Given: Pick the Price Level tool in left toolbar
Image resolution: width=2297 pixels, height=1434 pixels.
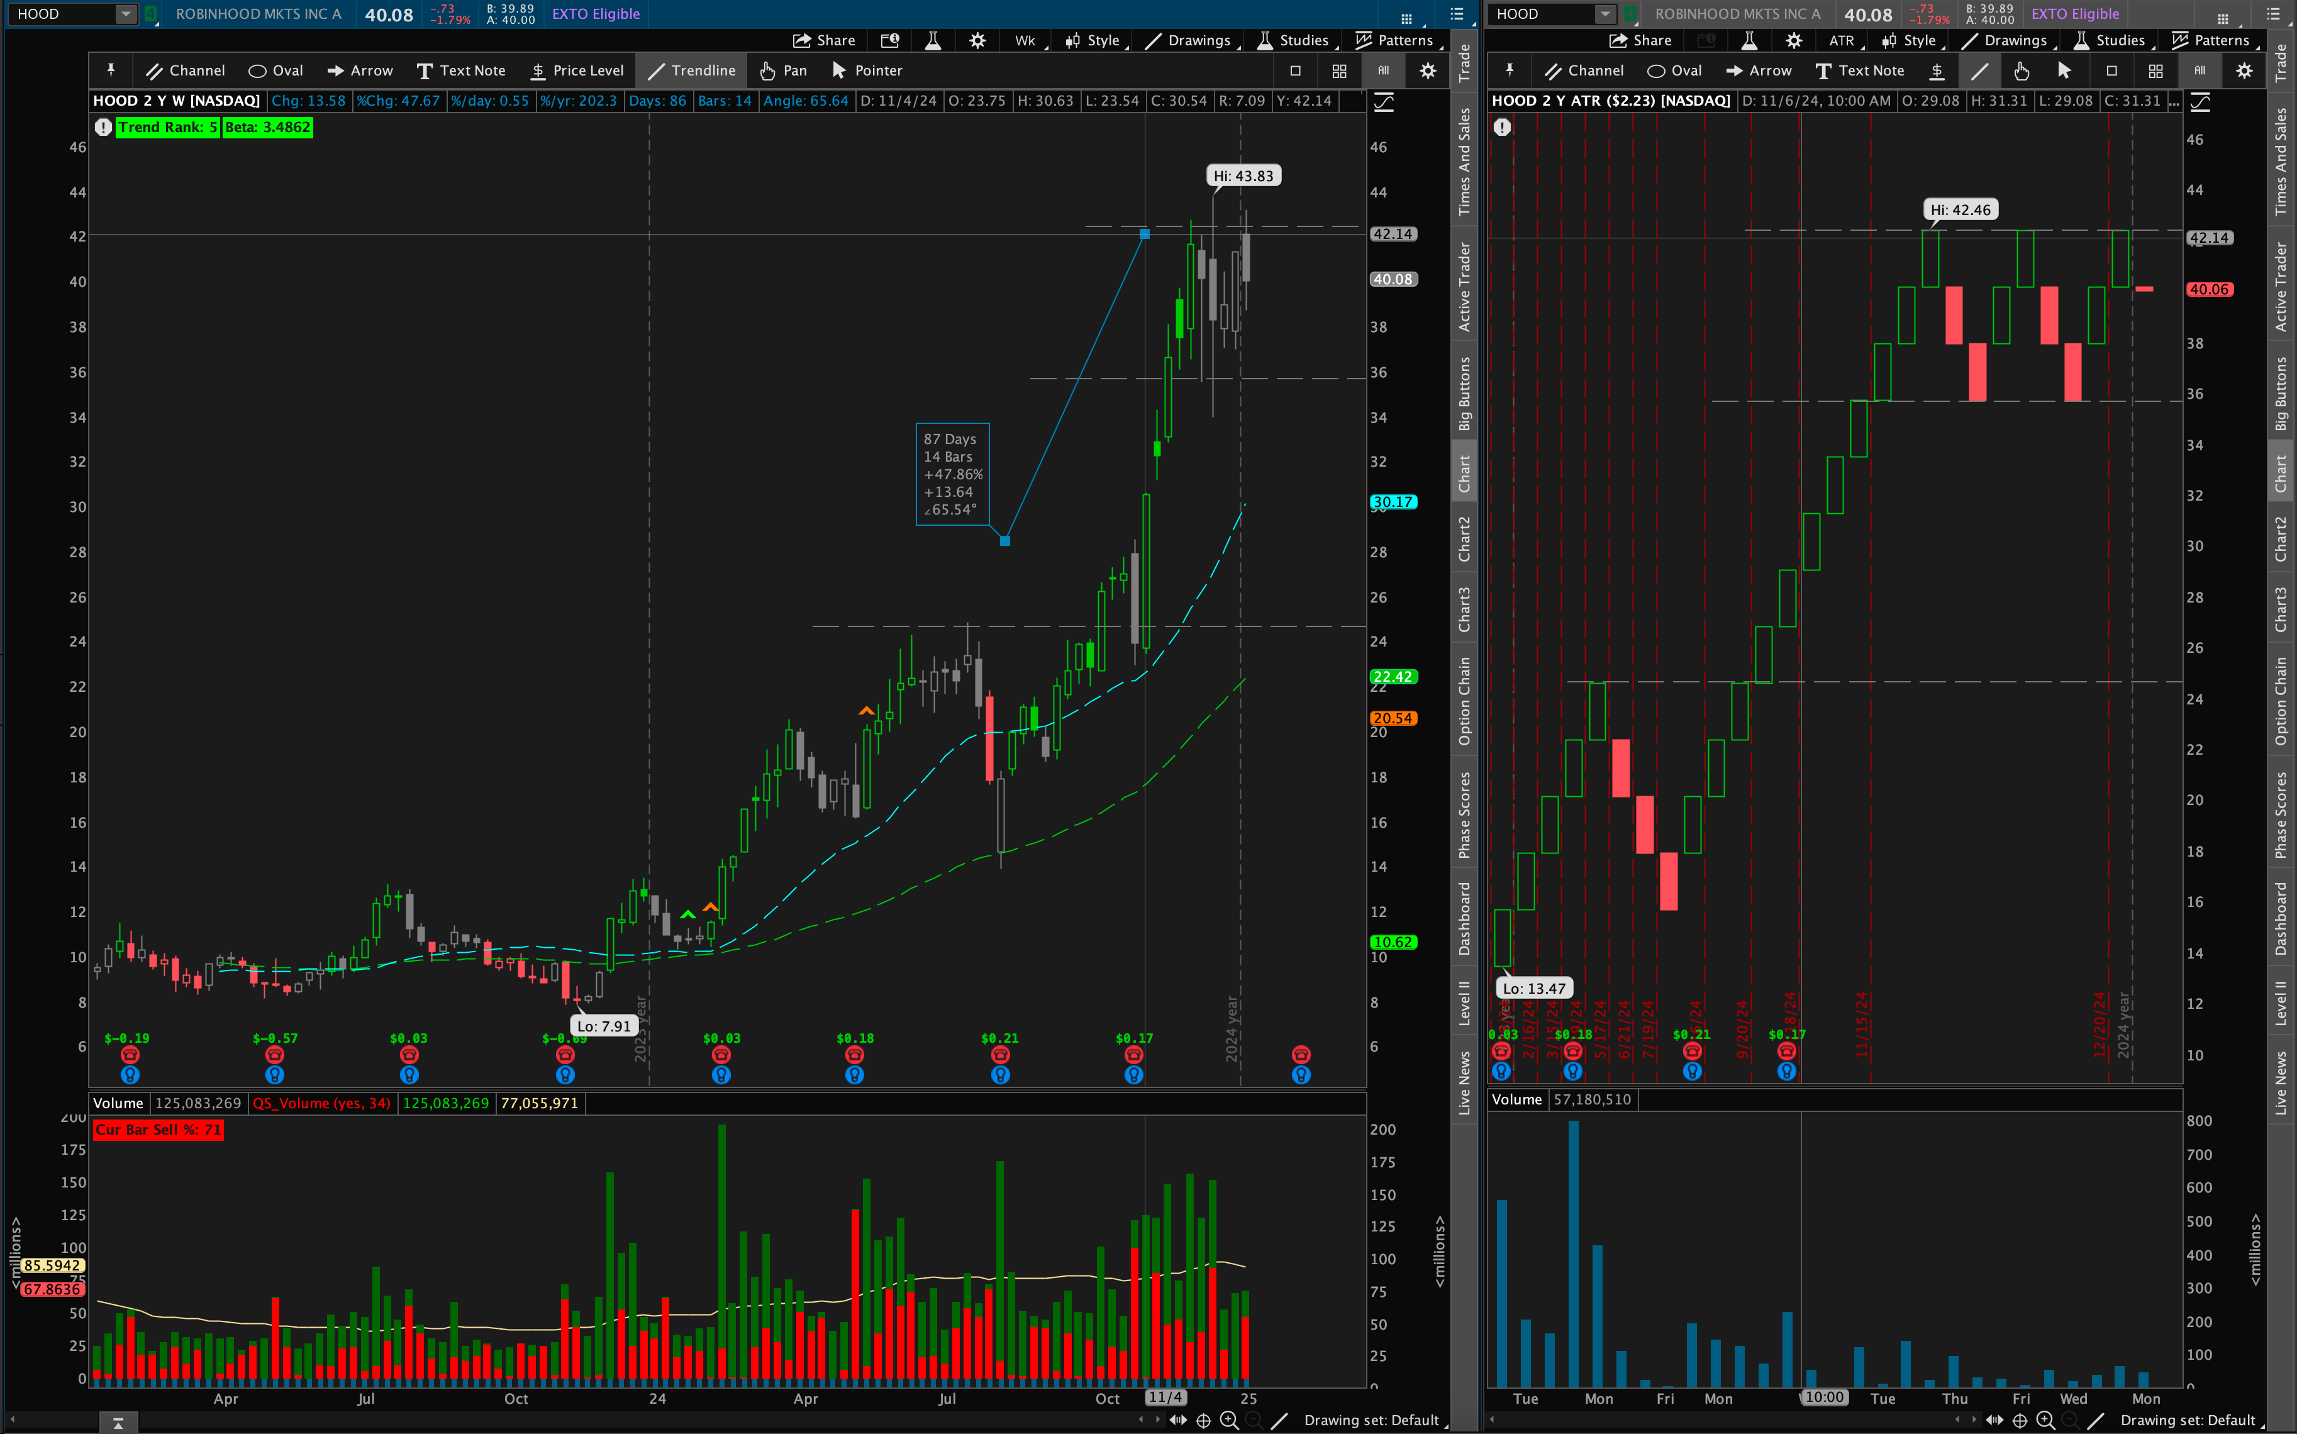Looking at the screenshot, I should pyautogui.click(x=577, y=70).
